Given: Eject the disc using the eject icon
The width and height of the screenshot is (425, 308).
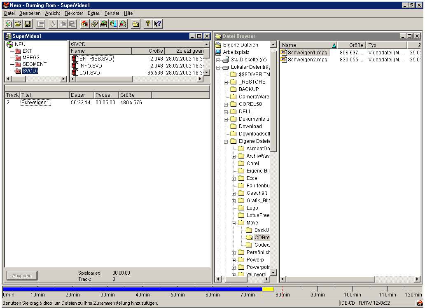Looking at the screenshot, I should (123, 24).
